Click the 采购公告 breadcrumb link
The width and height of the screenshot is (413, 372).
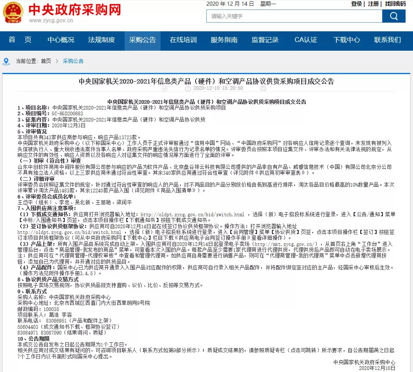pyautogui.click(x=73, y=61)
